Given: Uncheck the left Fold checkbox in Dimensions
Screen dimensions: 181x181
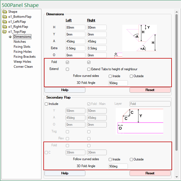Looking at the screenshot, I should [x=67, y=62].
